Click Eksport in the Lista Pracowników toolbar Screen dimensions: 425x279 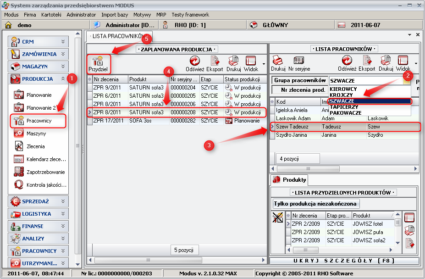coord(367,63)
